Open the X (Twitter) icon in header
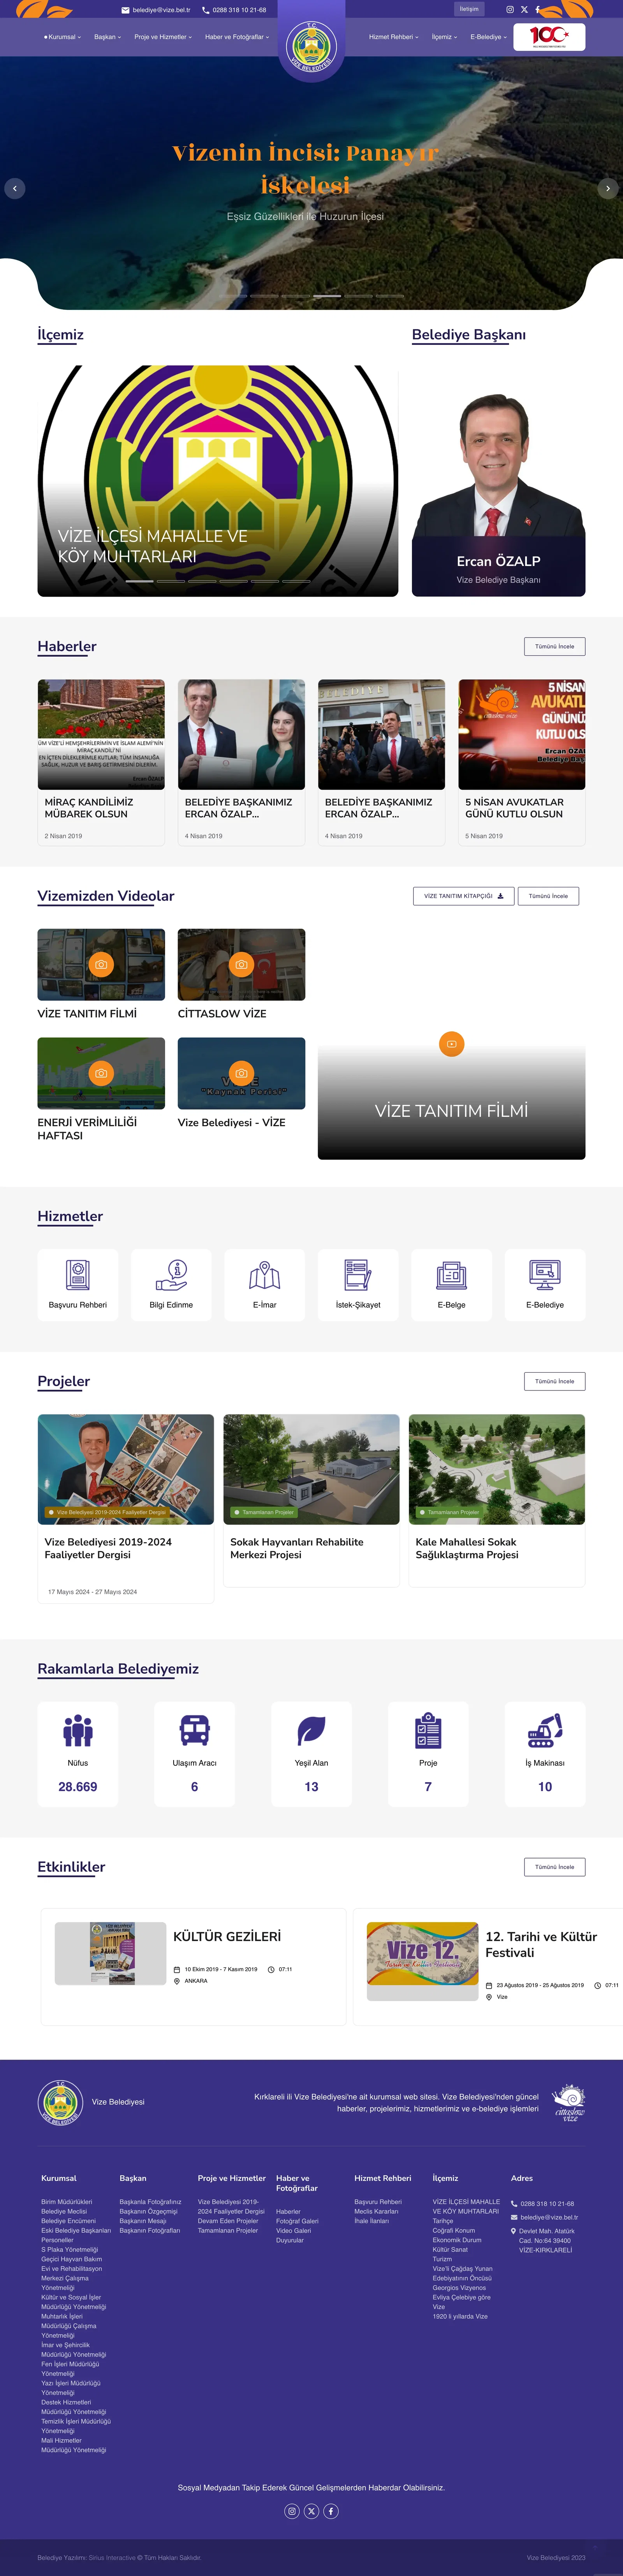This screenshot has height=2576, width=623. click(524, 9)
